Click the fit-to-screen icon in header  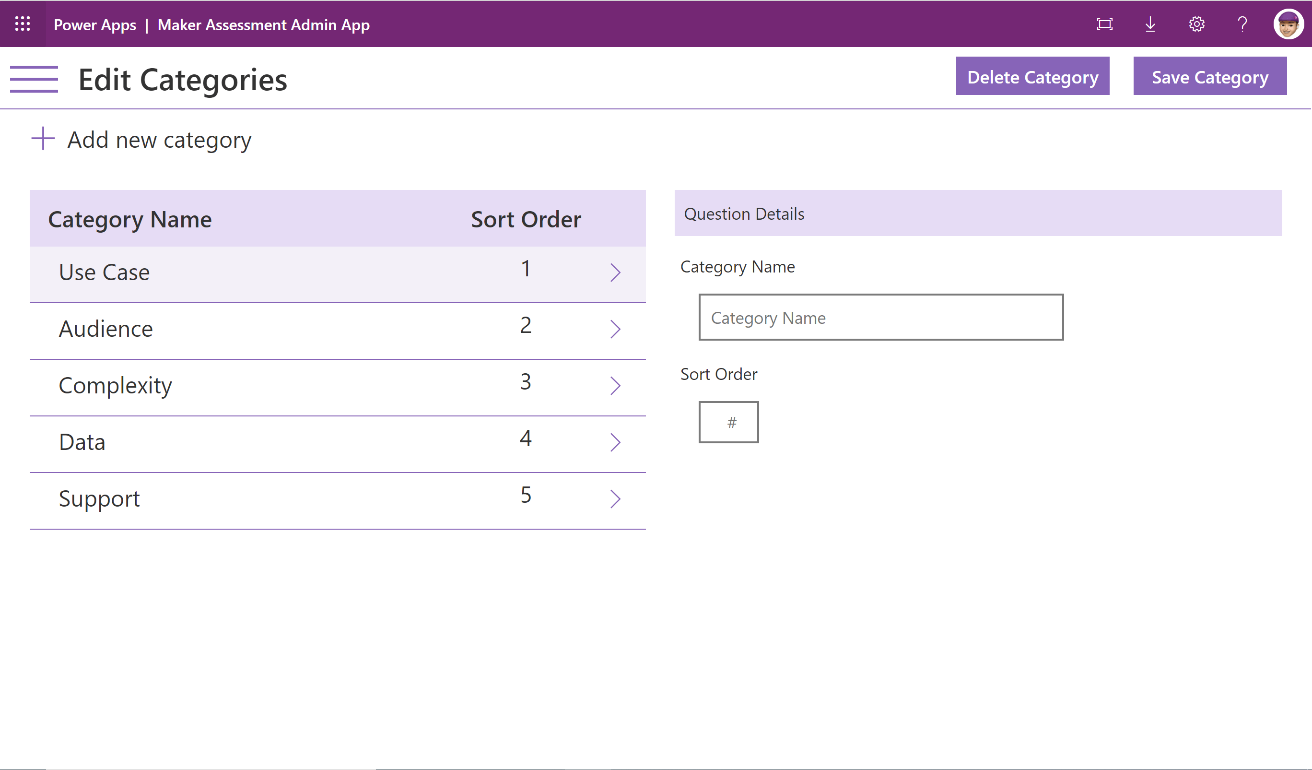pos(1104,24)
